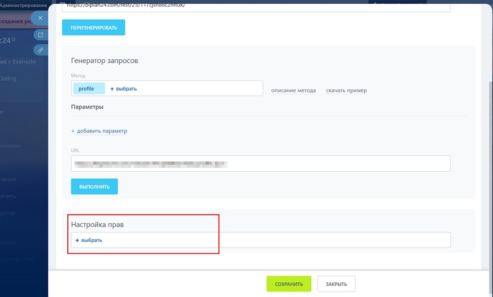Screen dimensions: 493x297
Task: Copy link icon on panel edge
Action: (41, 50)
